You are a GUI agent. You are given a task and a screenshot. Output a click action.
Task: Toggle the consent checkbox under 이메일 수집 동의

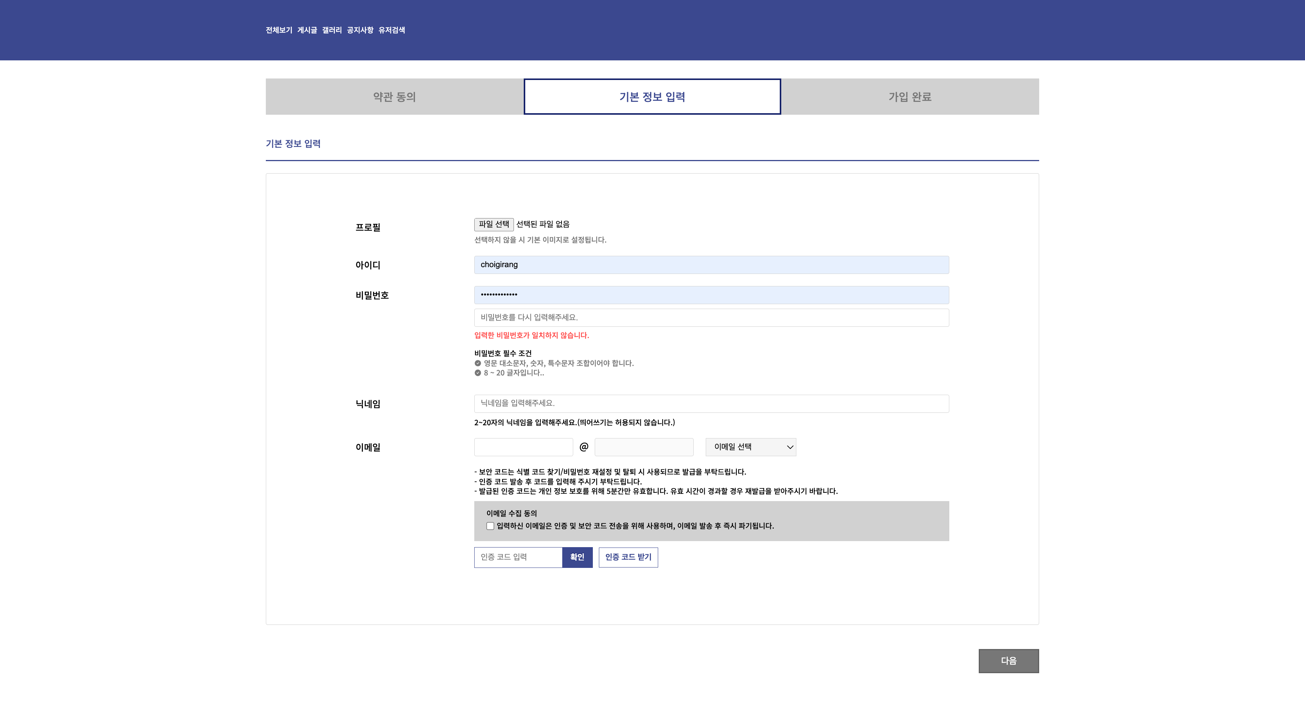490,526
